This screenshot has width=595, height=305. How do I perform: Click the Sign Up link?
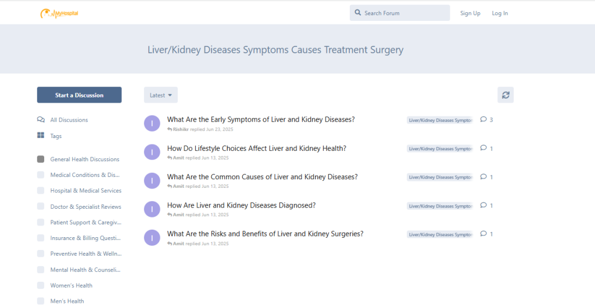470,13
